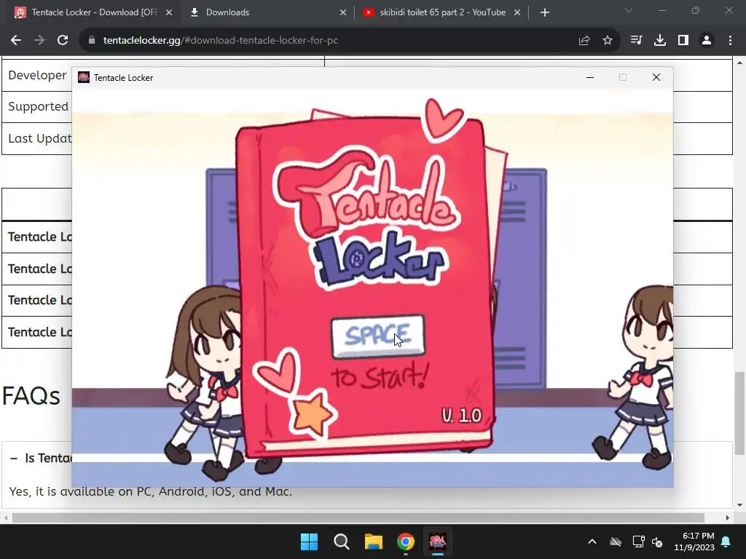Image resolution: width=746 pixels, height=559 pixels.
Task: Open the Windows Start menu
Action: point(309,542)
